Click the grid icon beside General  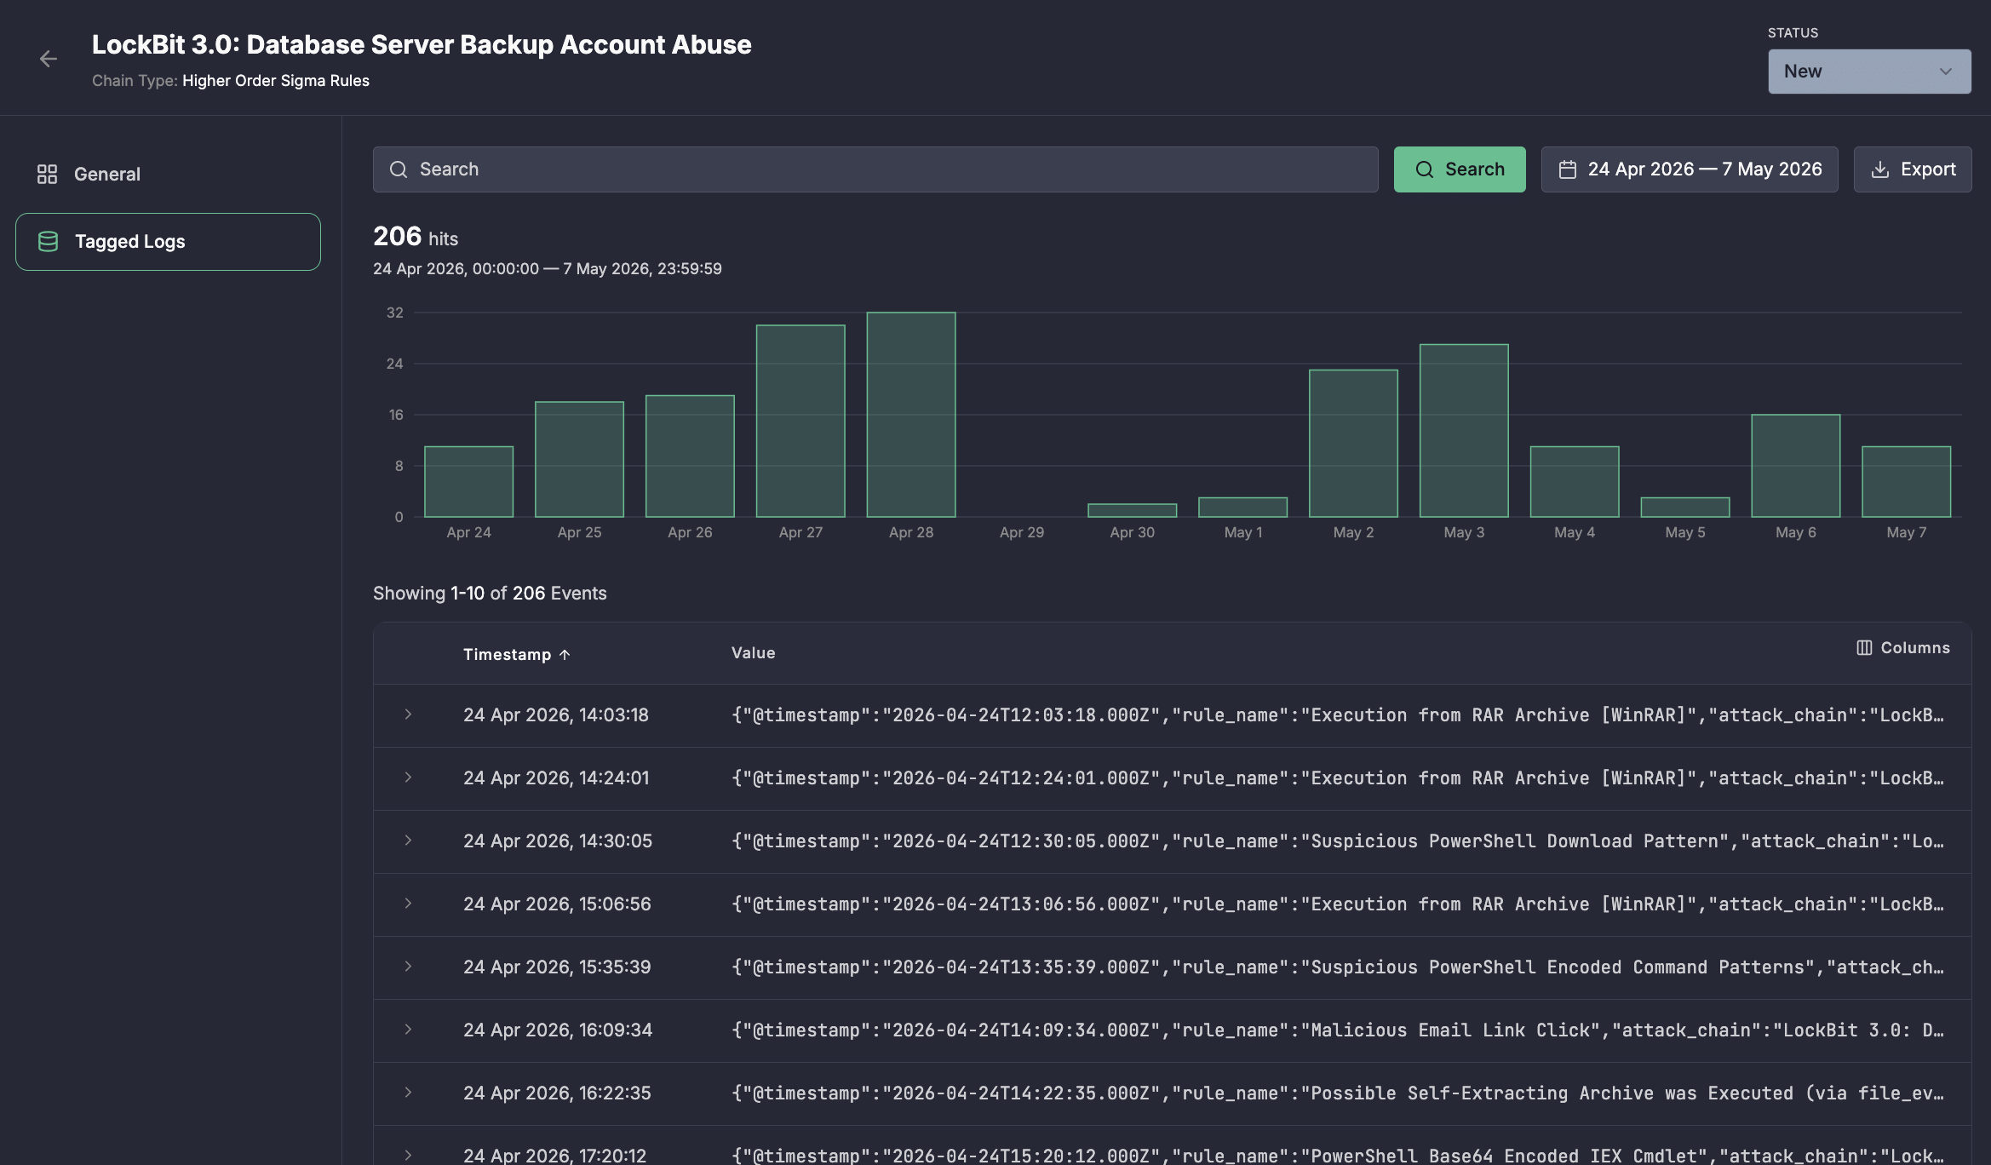47,174
